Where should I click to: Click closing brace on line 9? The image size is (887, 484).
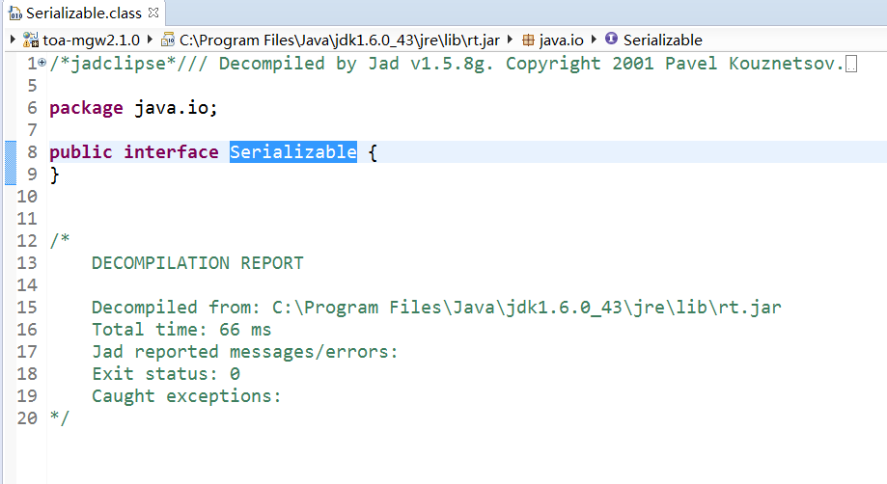pos(54,175)
